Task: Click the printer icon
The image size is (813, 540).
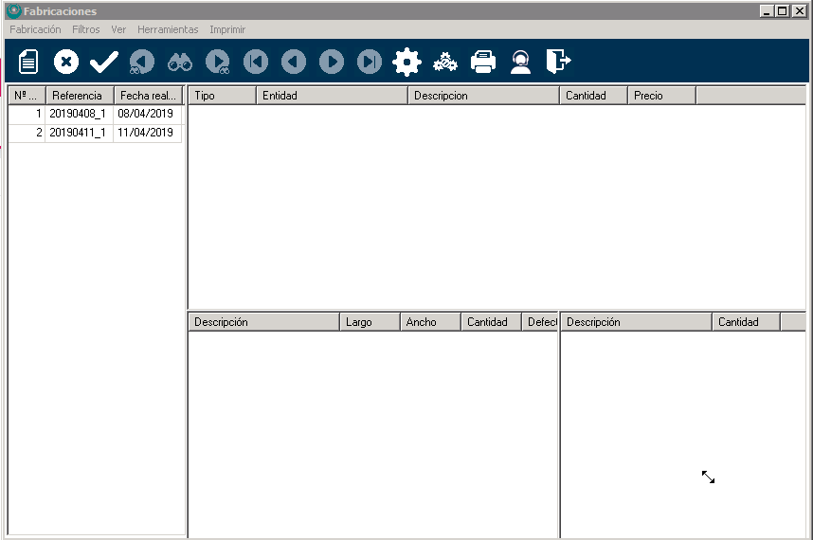Action: [x=483, y=63]
